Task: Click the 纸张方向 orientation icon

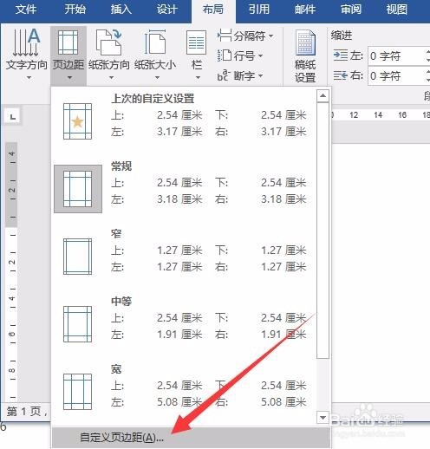Action: point(108,42)
